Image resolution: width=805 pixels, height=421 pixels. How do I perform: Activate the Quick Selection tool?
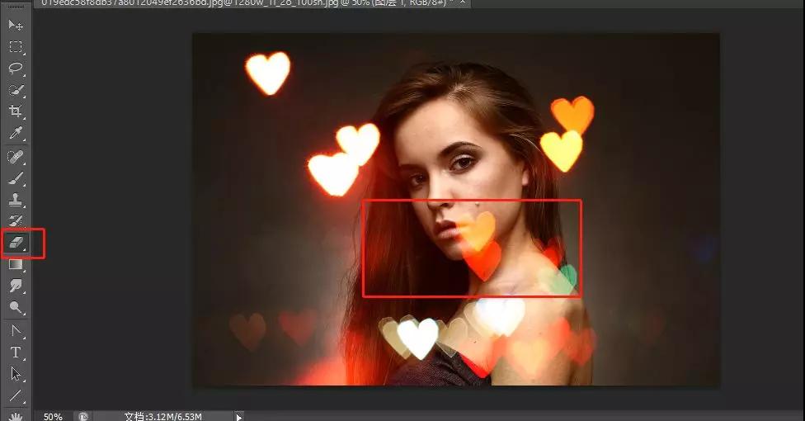tap(16, 90)
